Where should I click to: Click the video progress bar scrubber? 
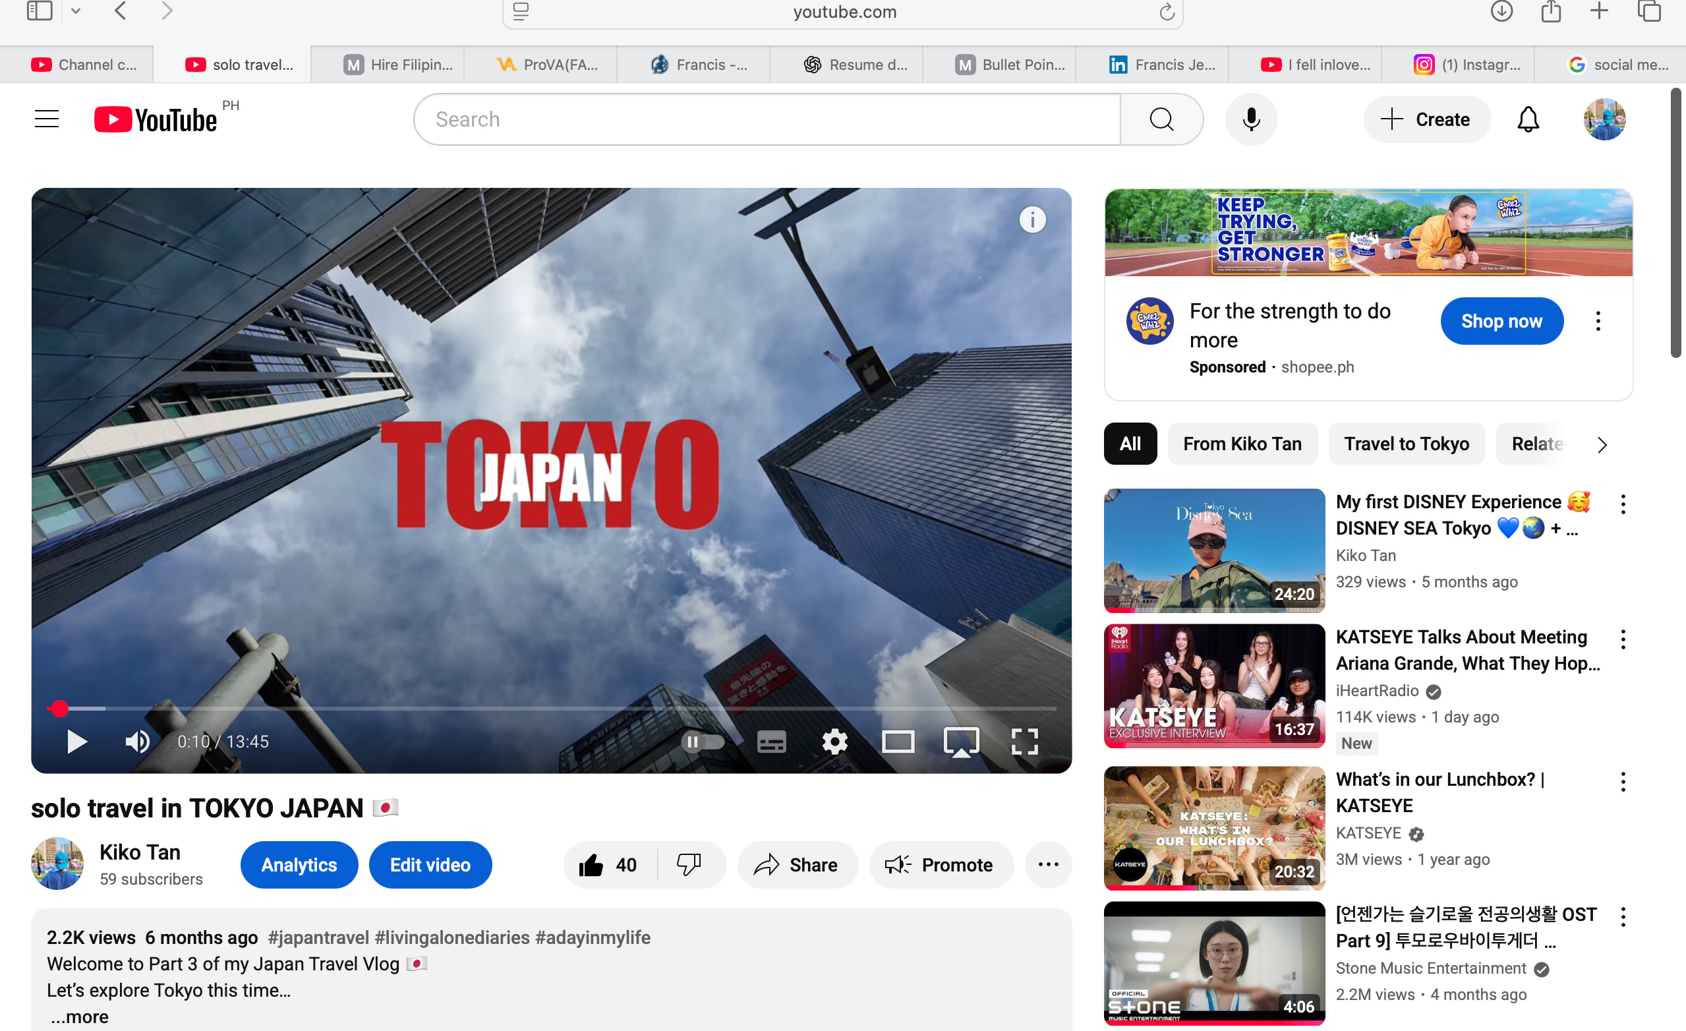pyautogui.click(x=60, y=709)
